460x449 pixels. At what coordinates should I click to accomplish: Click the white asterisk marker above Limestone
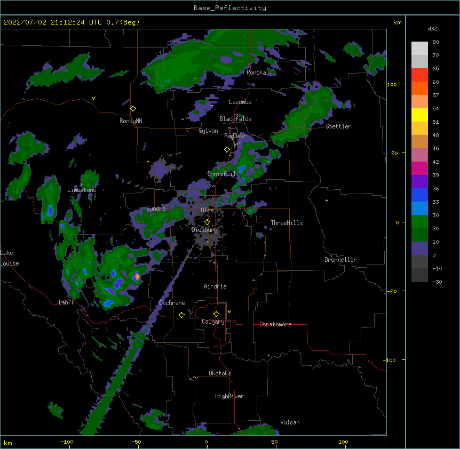[x=82, y=185]
